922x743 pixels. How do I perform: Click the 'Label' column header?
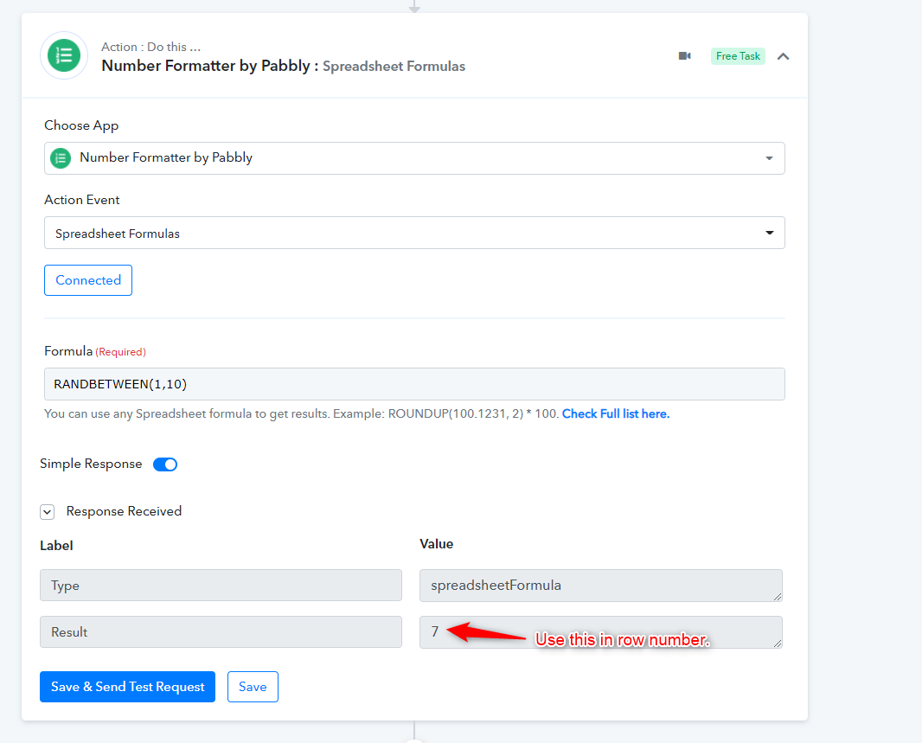[x=56, y=546]
